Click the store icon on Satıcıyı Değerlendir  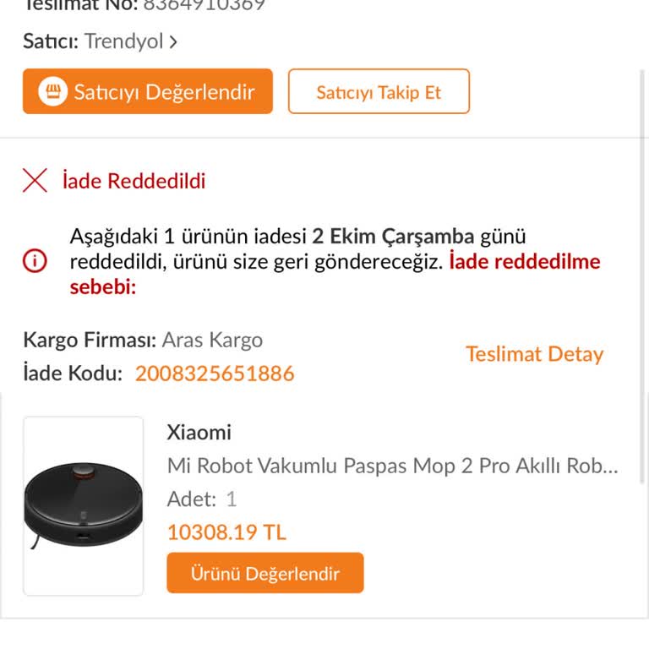point(52,92)
